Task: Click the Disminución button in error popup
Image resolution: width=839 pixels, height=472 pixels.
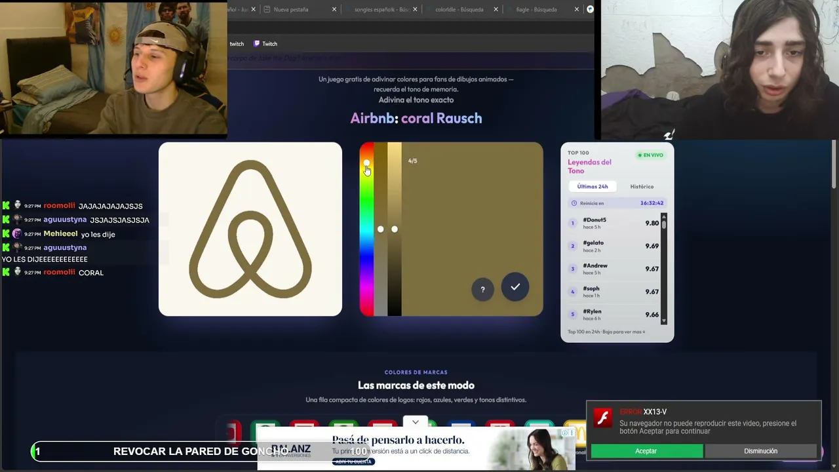Action: click(x=761, y=451)
